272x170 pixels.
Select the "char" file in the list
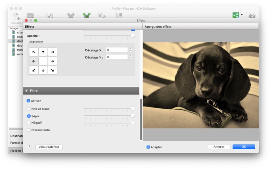(20, 32)
